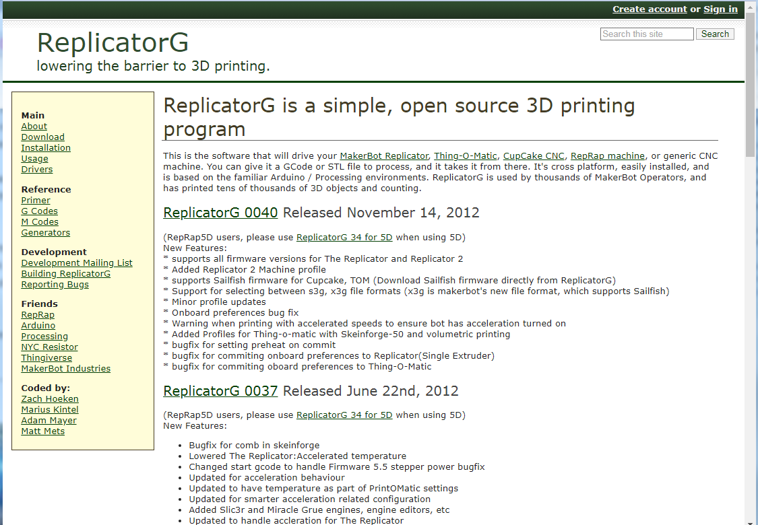Viewport: 758px width, 525px height.
Task: Open the Generators link
Action: [x=45, y=232]
